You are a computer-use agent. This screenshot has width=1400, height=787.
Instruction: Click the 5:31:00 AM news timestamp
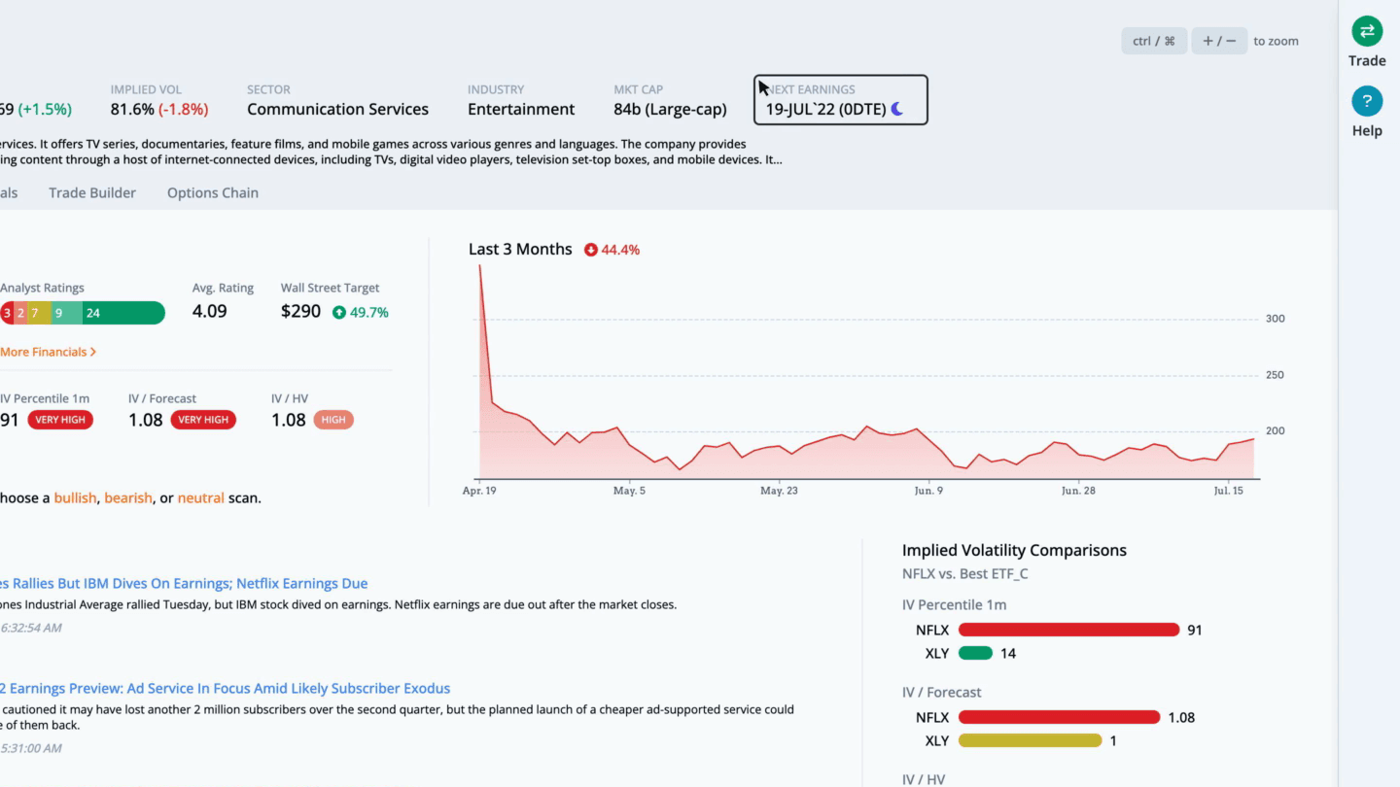[x=31, y=748]
